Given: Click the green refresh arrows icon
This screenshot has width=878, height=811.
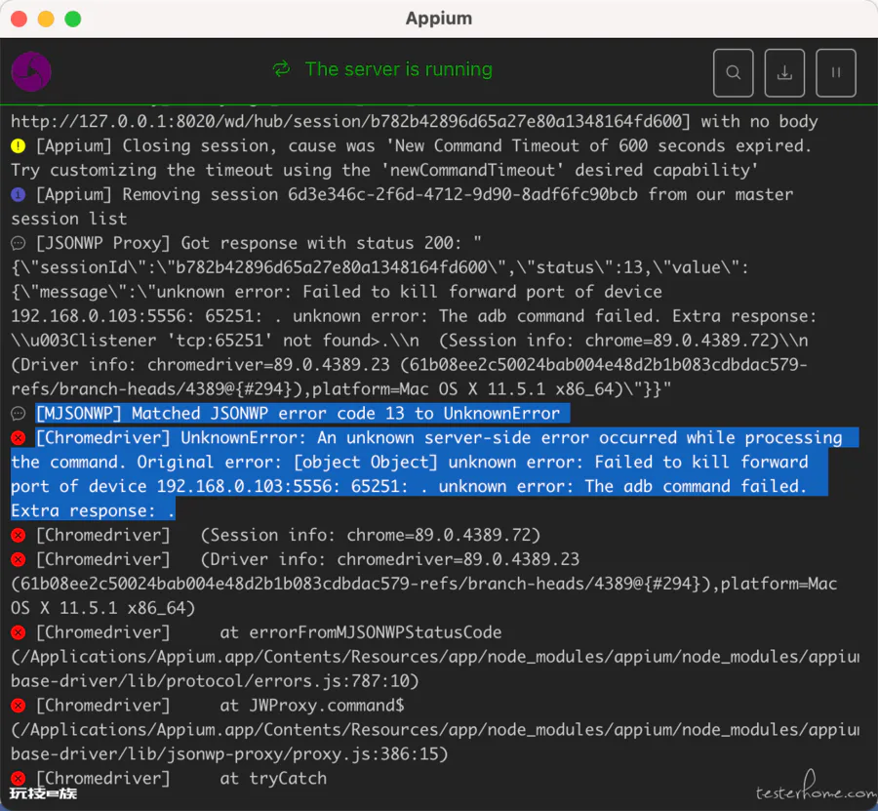Looking at the screenshot, I should tap(281, 69).
